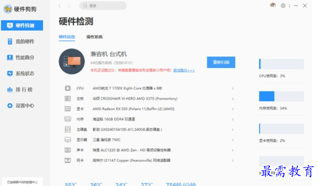Screen dimensions: 318x186
Task: Click the 756转/分钟 fan speed reading
Action: pyautogui.click(x=181, y=184)
